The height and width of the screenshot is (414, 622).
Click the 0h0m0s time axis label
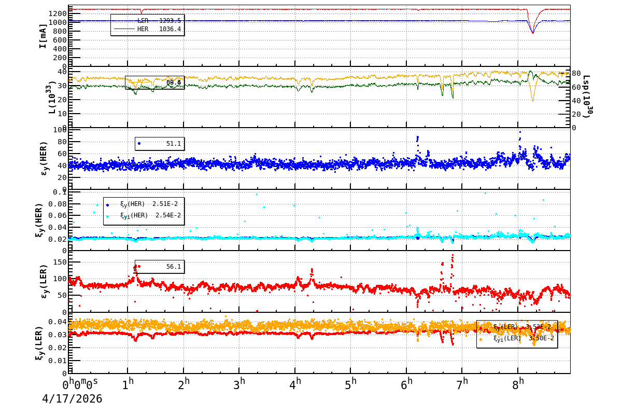click(x=80, y=384)
